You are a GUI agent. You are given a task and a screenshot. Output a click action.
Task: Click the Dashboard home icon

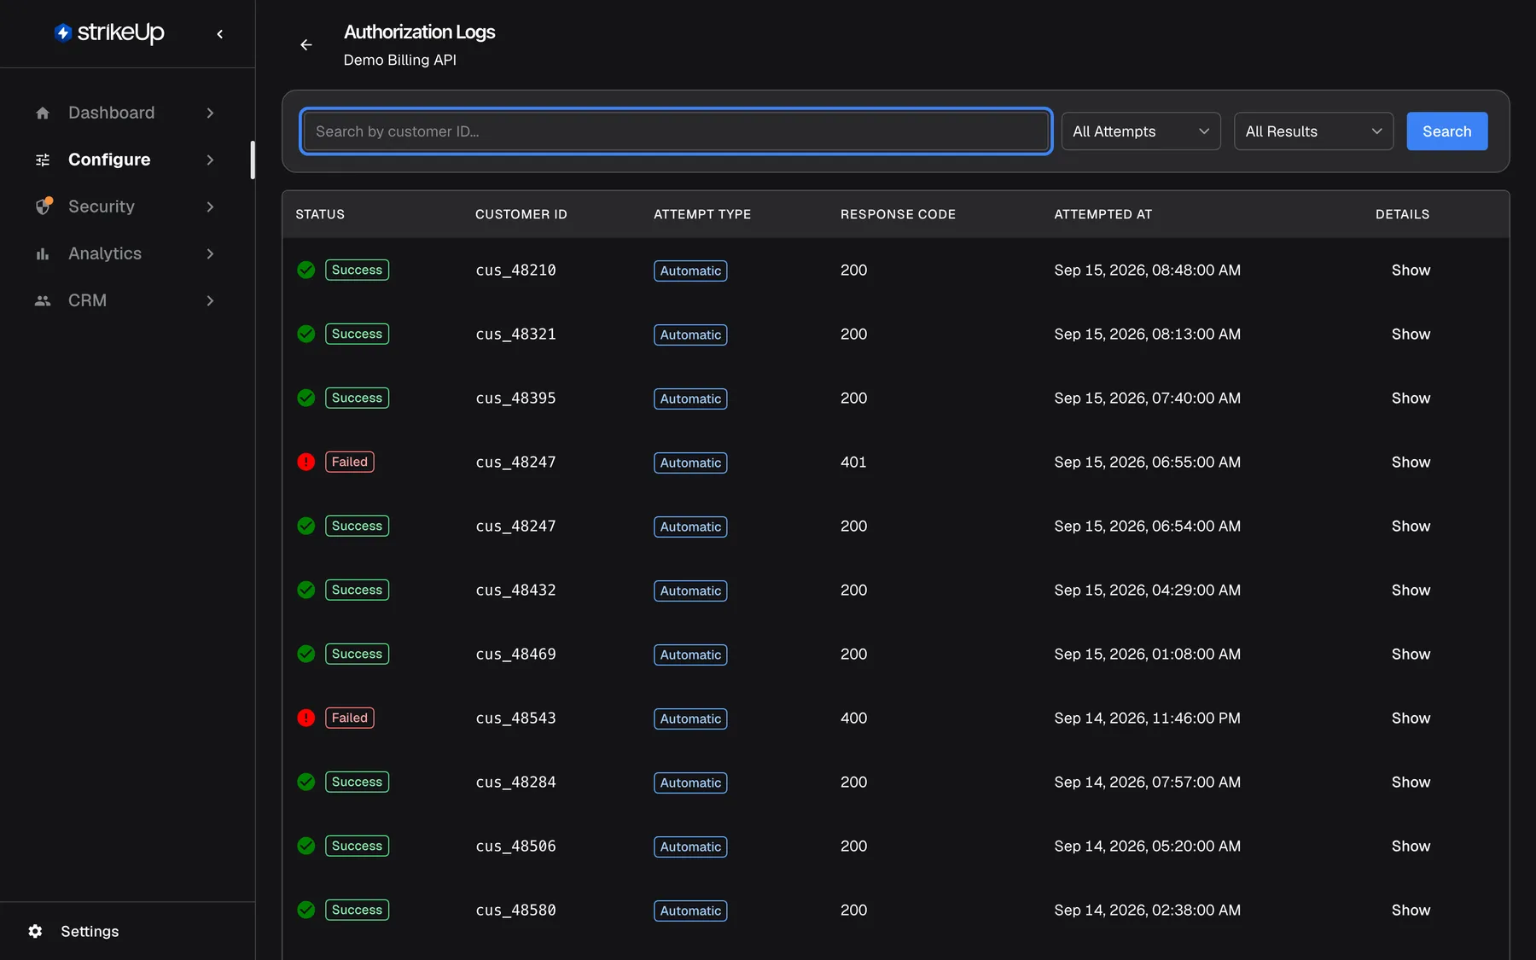click(x=43, y=113)
